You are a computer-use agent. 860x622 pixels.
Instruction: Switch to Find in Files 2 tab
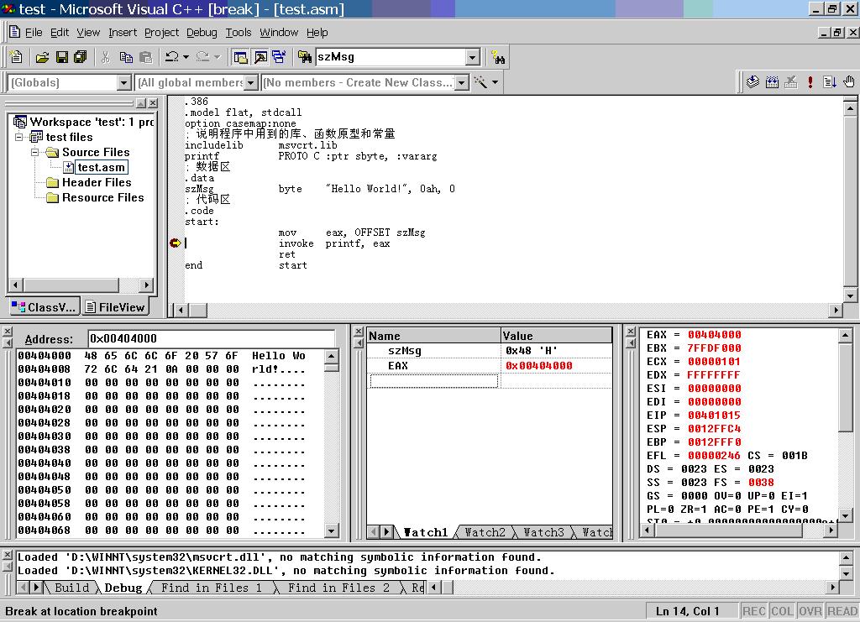(x=338, y=588)
